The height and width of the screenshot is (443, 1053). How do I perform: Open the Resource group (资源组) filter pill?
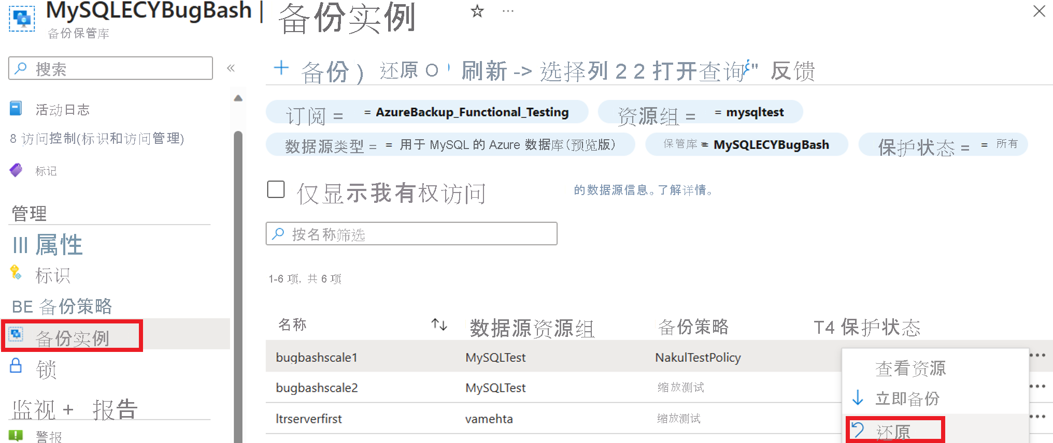coord(700,112)
